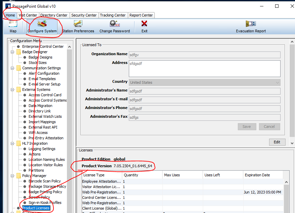Click the Cancel button
The height and width of the screenshot is (213, 295).
tap(269, 127)
